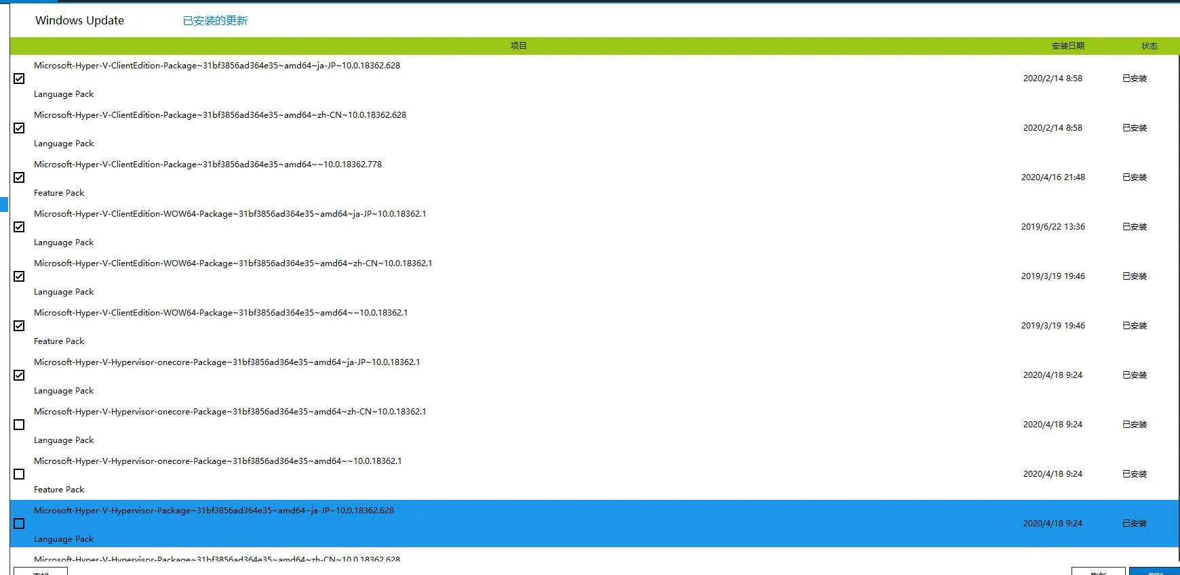Select the Hypervisor-onecore-Package ja-JP package name
Viewport: 1180px width, 575px height.
pyautogui.click(x=227, y=362)
